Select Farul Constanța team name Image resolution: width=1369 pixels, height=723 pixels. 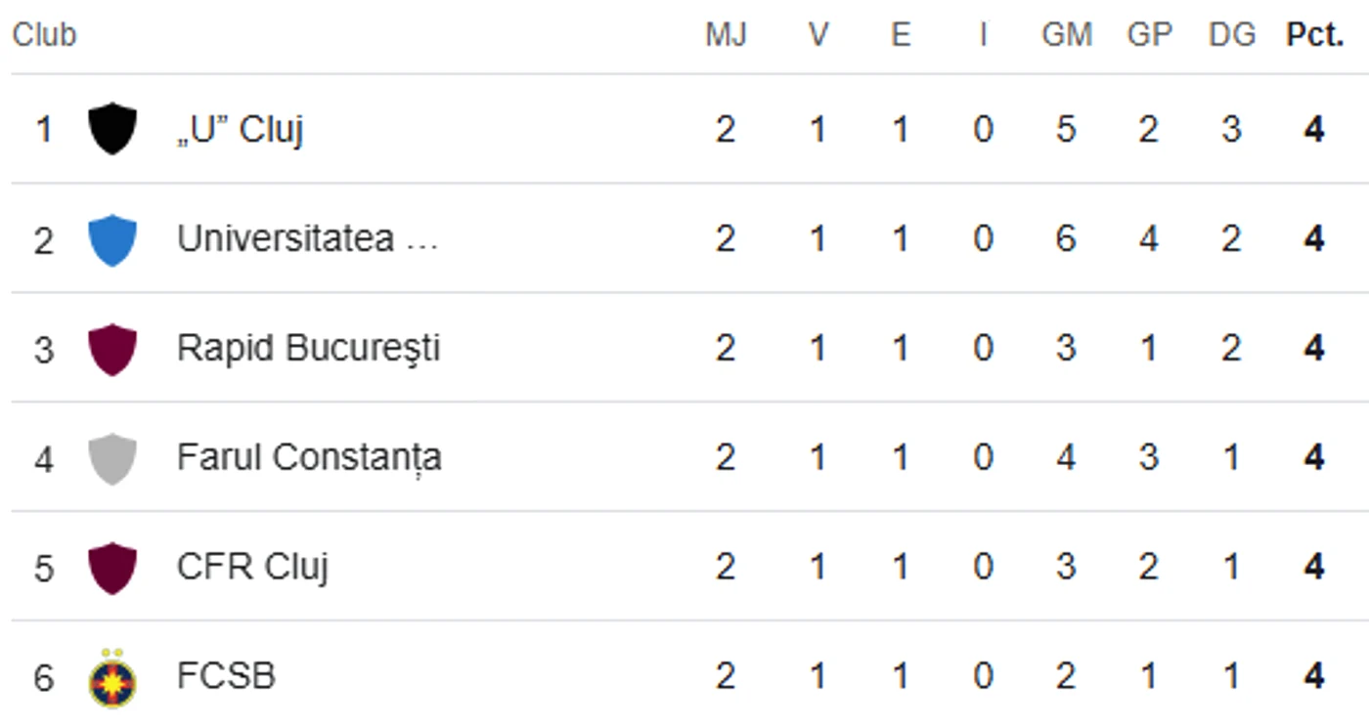(309, 458)
